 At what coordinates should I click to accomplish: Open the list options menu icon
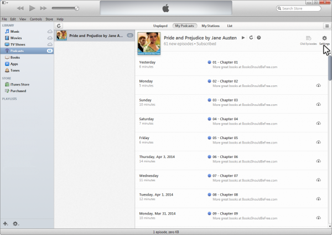coord(327,26)
